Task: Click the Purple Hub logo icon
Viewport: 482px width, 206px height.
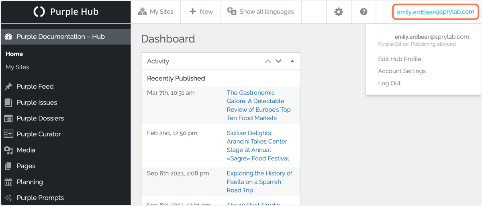Action: point(39,12)
